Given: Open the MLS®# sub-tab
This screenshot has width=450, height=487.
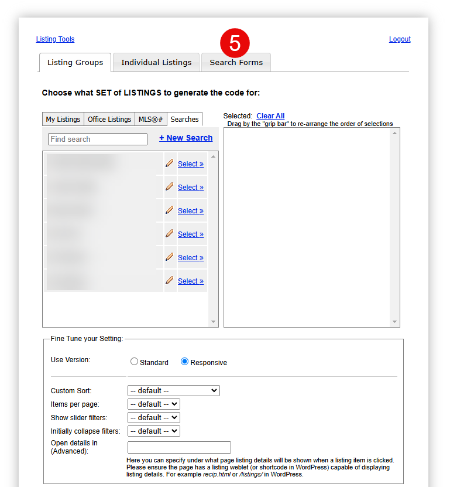Looking at the screenshot, I should pyautogui.click(x=151, y=120).
